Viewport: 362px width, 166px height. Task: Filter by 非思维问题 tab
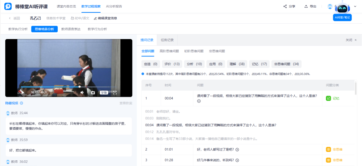coord(217,51)
